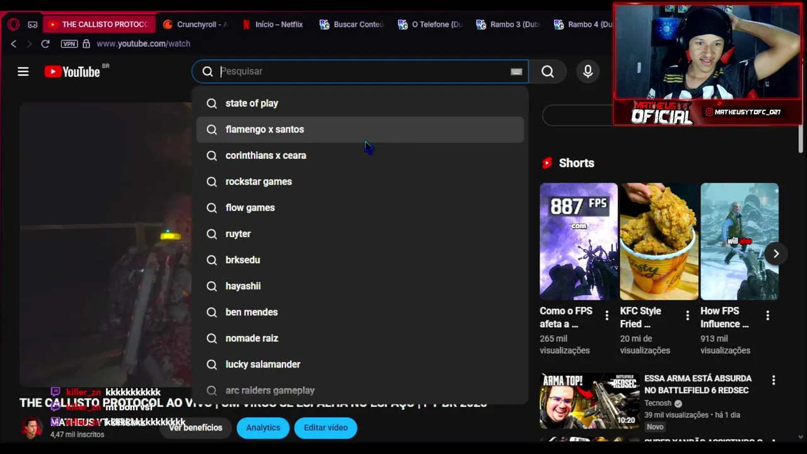Screen dimensions: 807x454
Task: Open video title 'ESSA ARMA ESTÁ ABSURDA NO BATTLEFIELD 6 REDSEC'
Action: click(698, 384)
